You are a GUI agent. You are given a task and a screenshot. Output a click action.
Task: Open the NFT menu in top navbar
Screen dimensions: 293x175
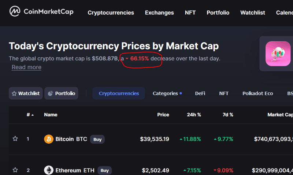pyautogui.click(x=190, y=12)
